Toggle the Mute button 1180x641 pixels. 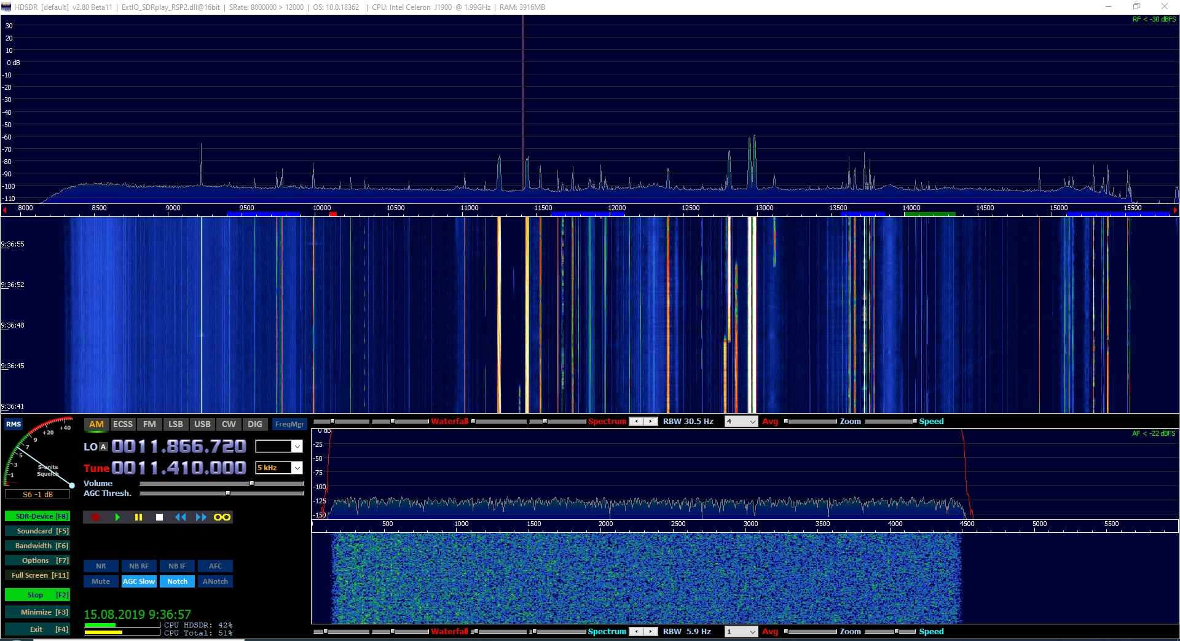[x=101, y=581]
